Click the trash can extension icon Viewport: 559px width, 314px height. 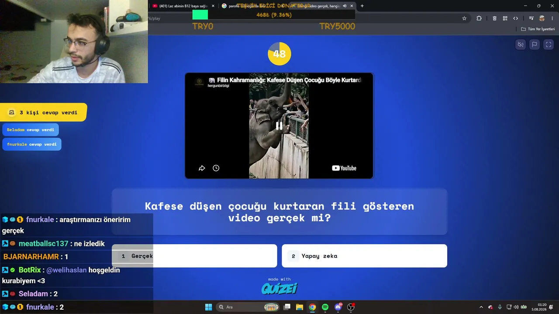coord(494,18)
